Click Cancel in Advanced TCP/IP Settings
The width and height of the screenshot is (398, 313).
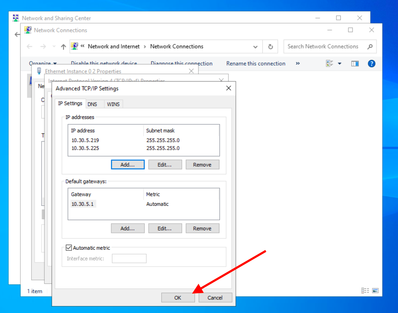coord(215,297)
